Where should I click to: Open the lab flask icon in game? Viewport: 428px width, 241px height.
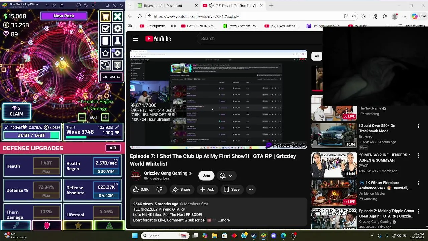(x=117, y=41)
